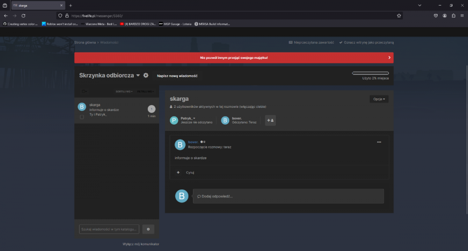The width and height of the screenshot is (468, 251).
Task: Click the Pocket save icon in toolbar
Action: click(436, 16)
